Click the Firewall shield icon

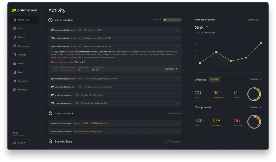tap(14, 37)
